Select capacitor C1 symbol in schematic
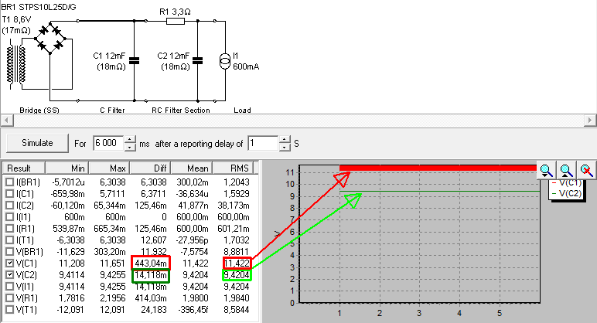Viewport: 597px width, 323px height. 134,61
